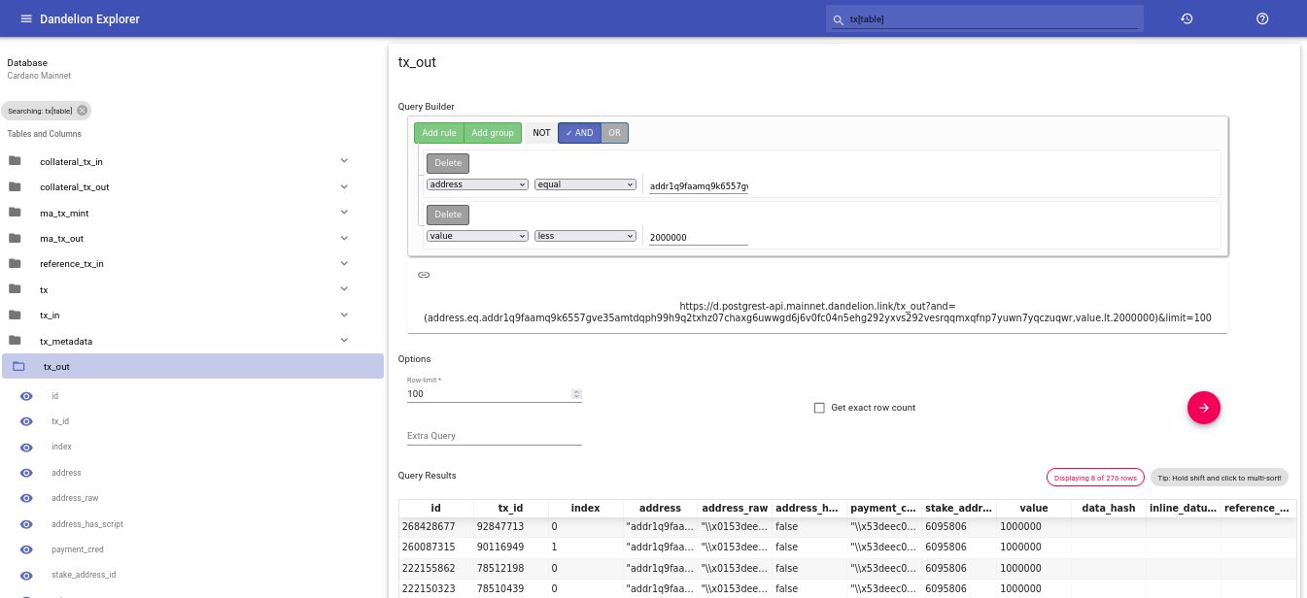Run the query with the pink arrow
Viewport: 1307px width, 598px height.
point(1204,408)
